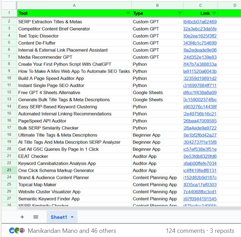This screenshot has height=237, width=241.
Task: Open the Sheet1 tab dropdown arrow
Action: point(72,217)
